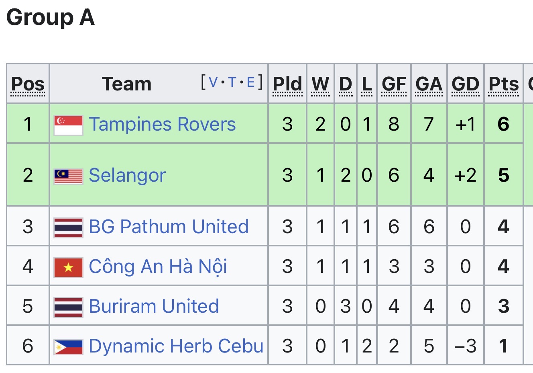Open the Selangor team link
Screen dimensions: 533x373
(x=127, y=175)
